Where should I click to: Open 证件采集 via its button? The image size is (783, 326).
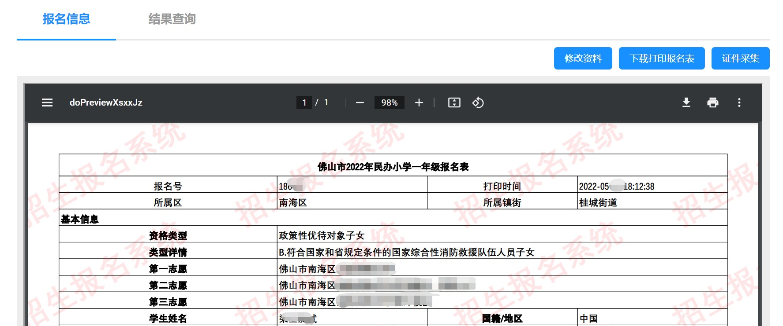pos(740,59)
